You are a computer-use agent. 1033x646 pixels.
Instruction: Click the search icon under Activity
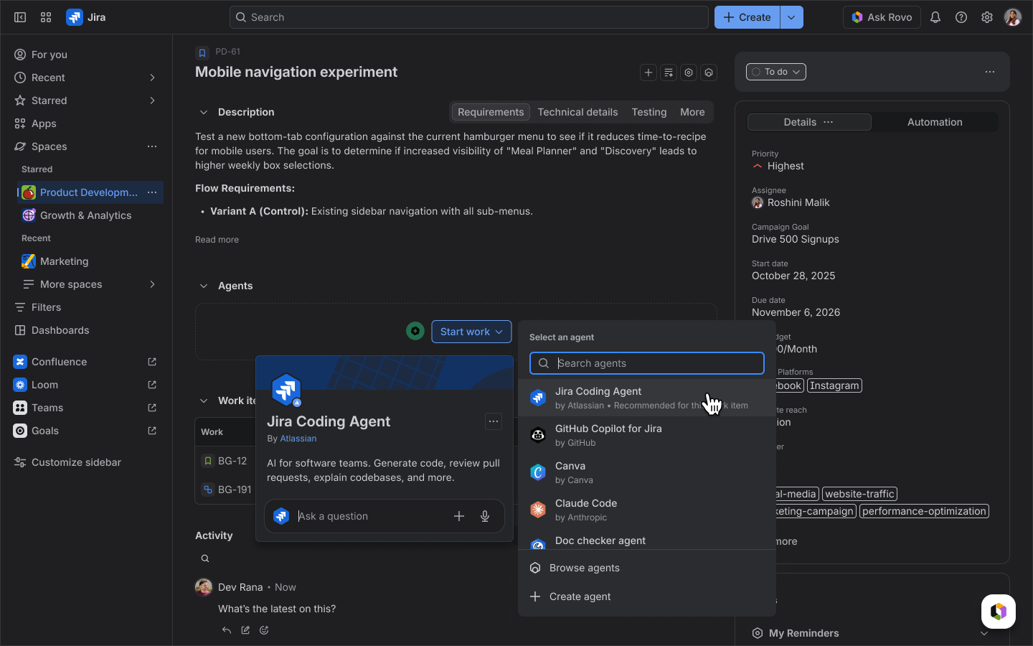coord(205,558)
